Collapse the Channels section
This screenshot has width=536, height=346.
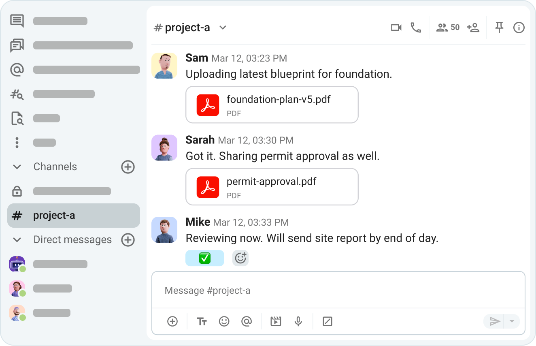point(17,167)
